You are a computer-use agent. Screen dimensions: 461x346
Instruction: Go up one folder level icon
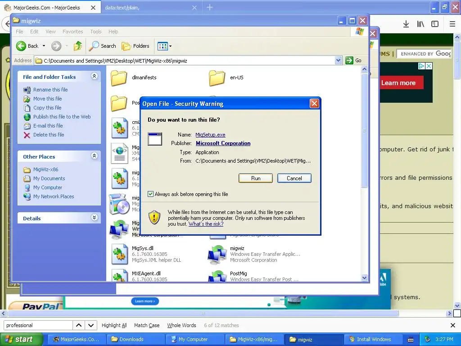(77, 46)
